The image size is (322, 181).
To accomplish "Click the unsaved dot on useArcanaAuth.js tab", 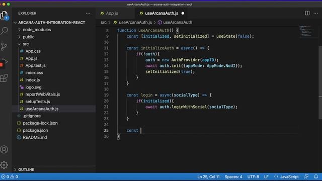I will pos(183,14).
